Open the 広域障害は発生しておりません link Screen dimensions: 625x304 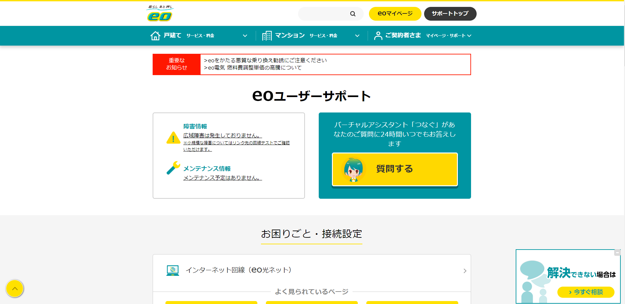222,135
